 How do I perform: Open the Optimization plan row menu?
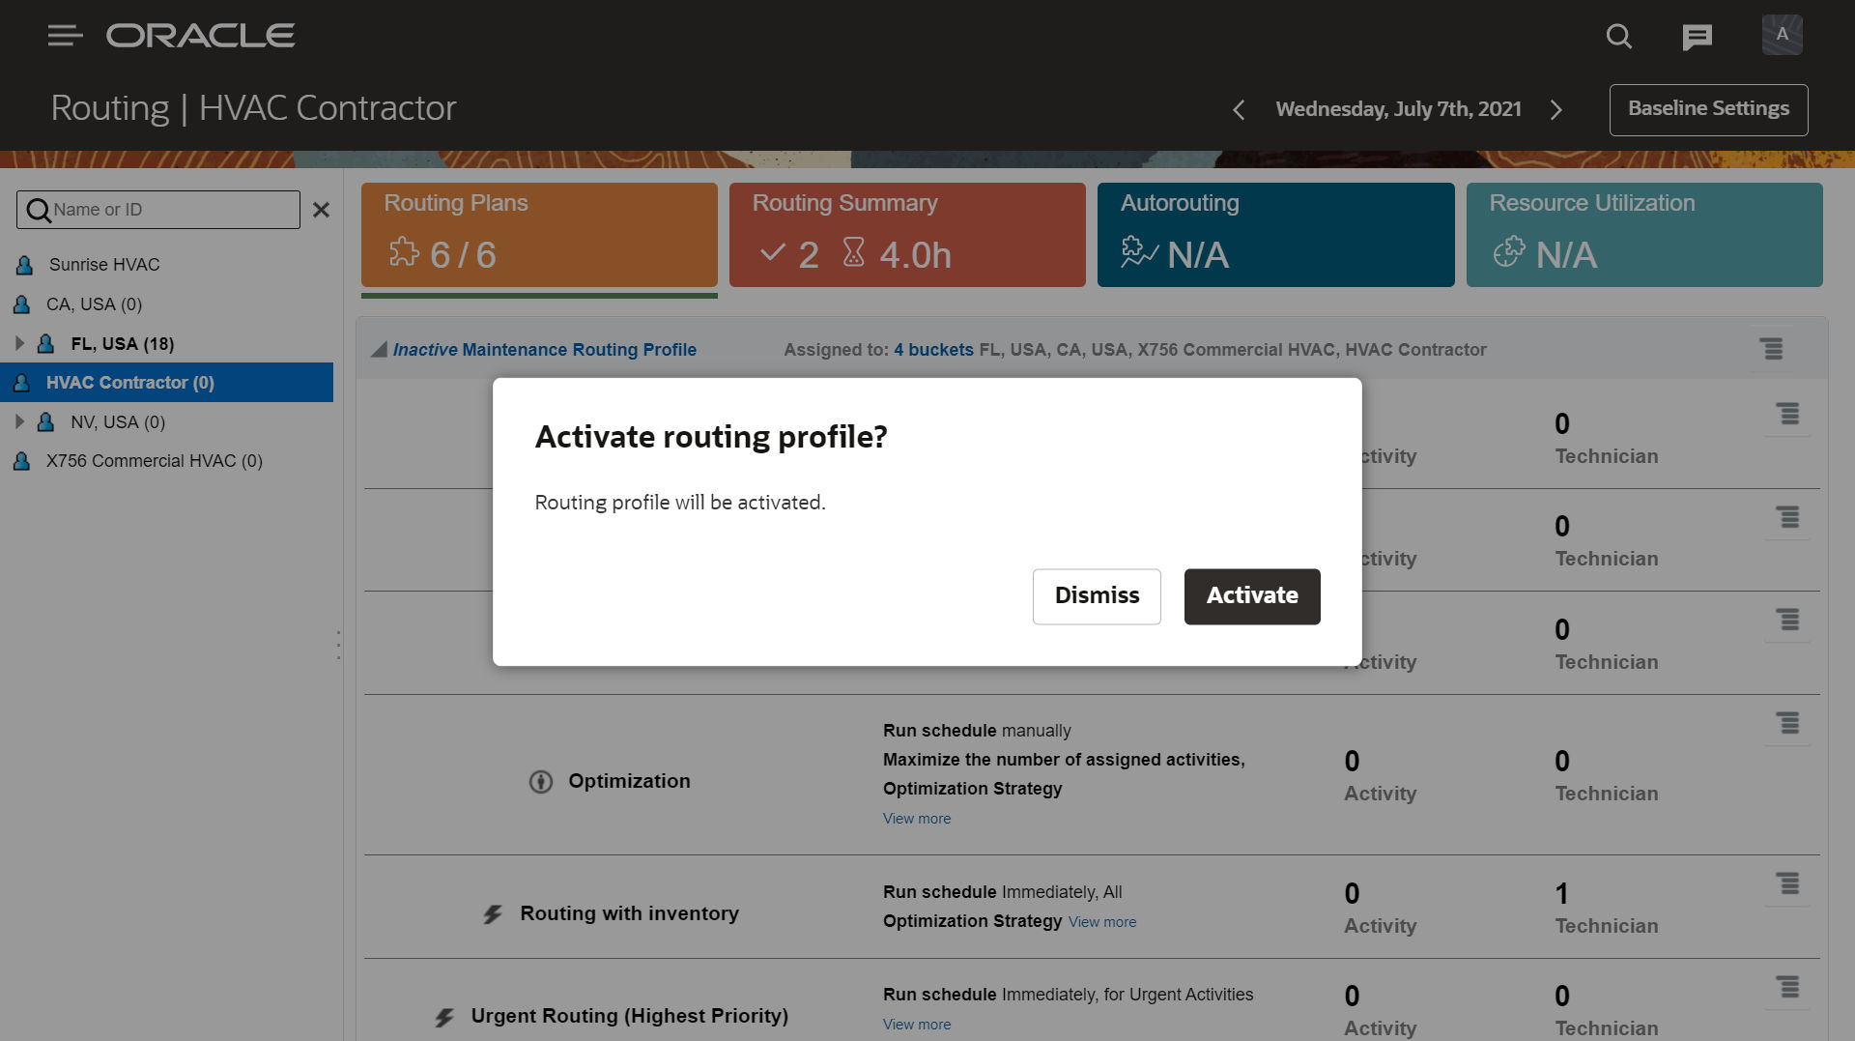[x=1788, y=723]
